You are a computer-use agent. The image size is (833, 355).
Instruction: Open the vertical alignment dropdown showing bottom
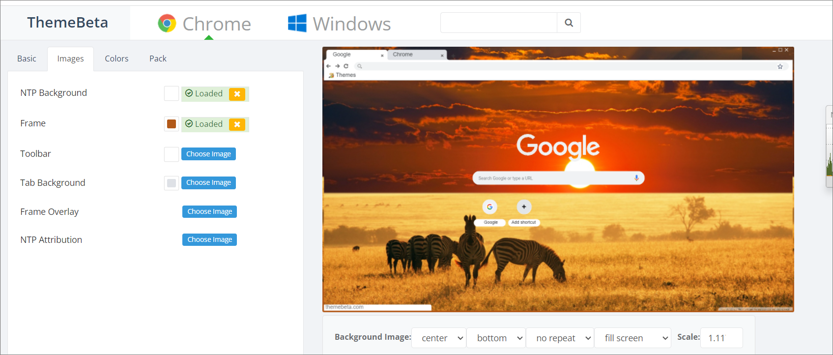(496, 338)
